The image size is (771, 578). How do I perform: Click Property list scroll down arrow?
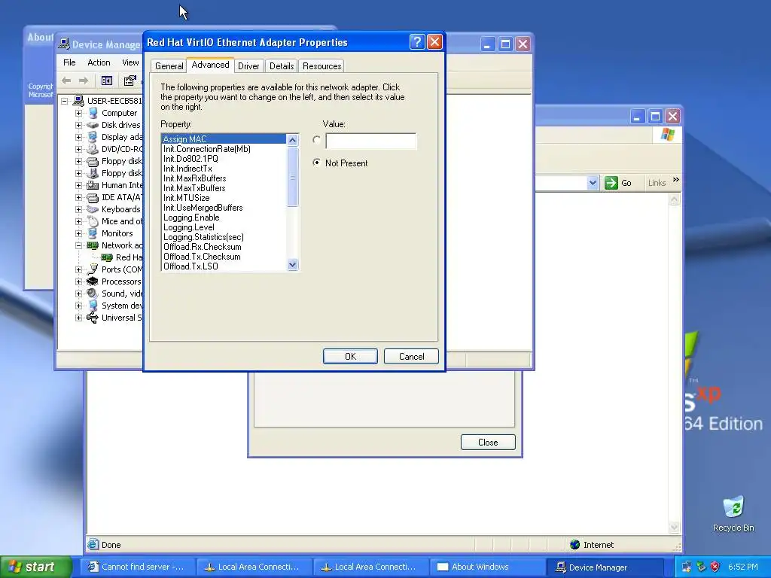[293, 265]
